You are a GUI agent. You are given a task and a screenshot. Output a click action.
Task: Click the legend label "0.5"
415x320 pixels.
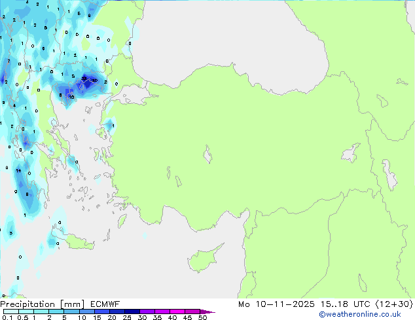tap(22, 317)
